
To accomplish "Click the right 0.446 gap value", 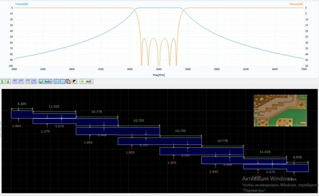I will coord(228,165).
